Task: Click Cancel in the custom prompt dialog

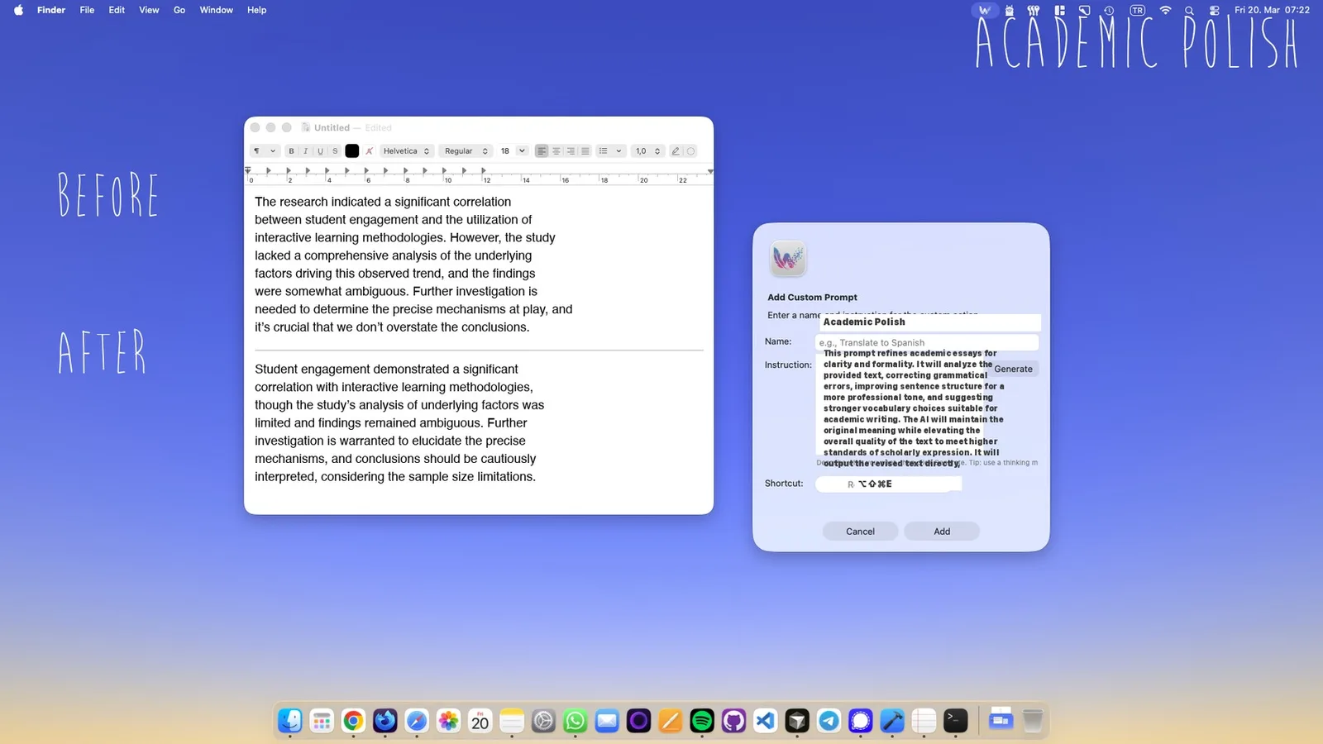Action: pos(860,532)
